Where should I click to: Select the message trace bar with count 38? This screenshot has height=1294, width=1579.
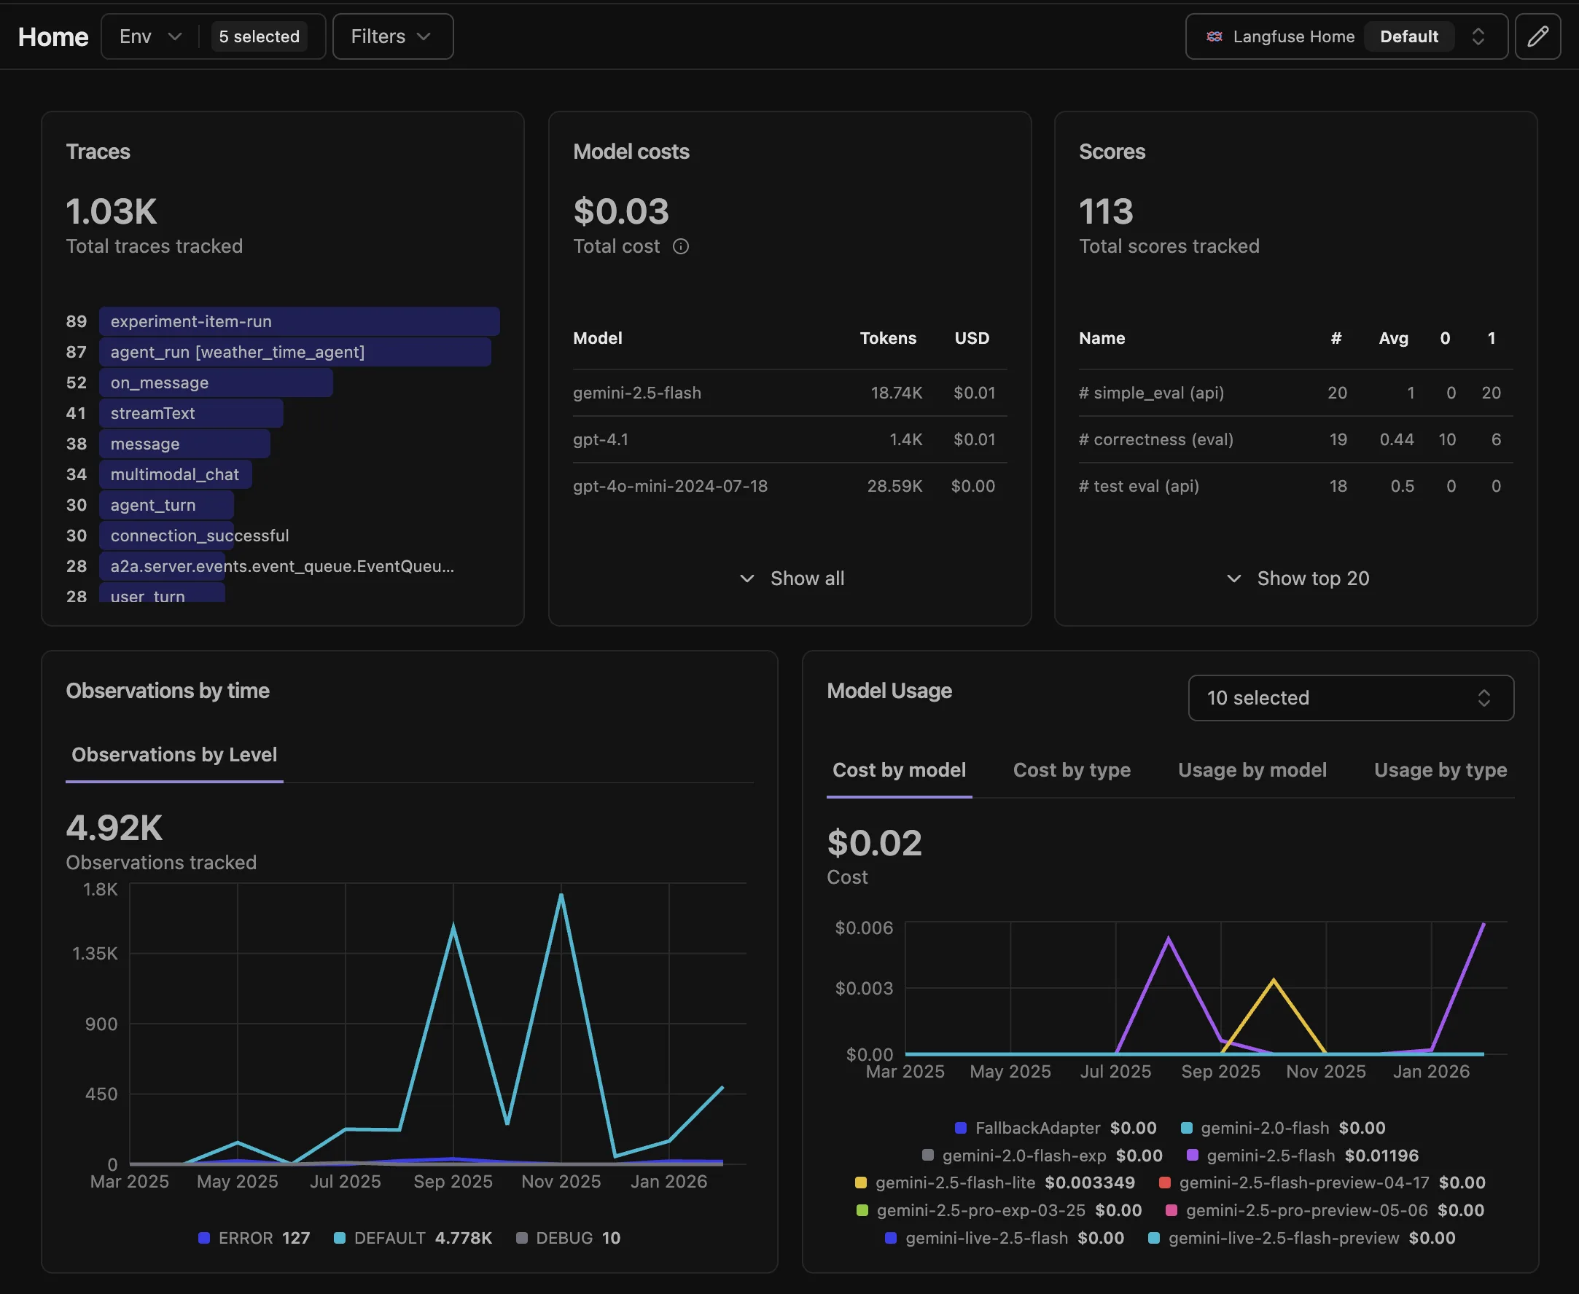[184, 444]
